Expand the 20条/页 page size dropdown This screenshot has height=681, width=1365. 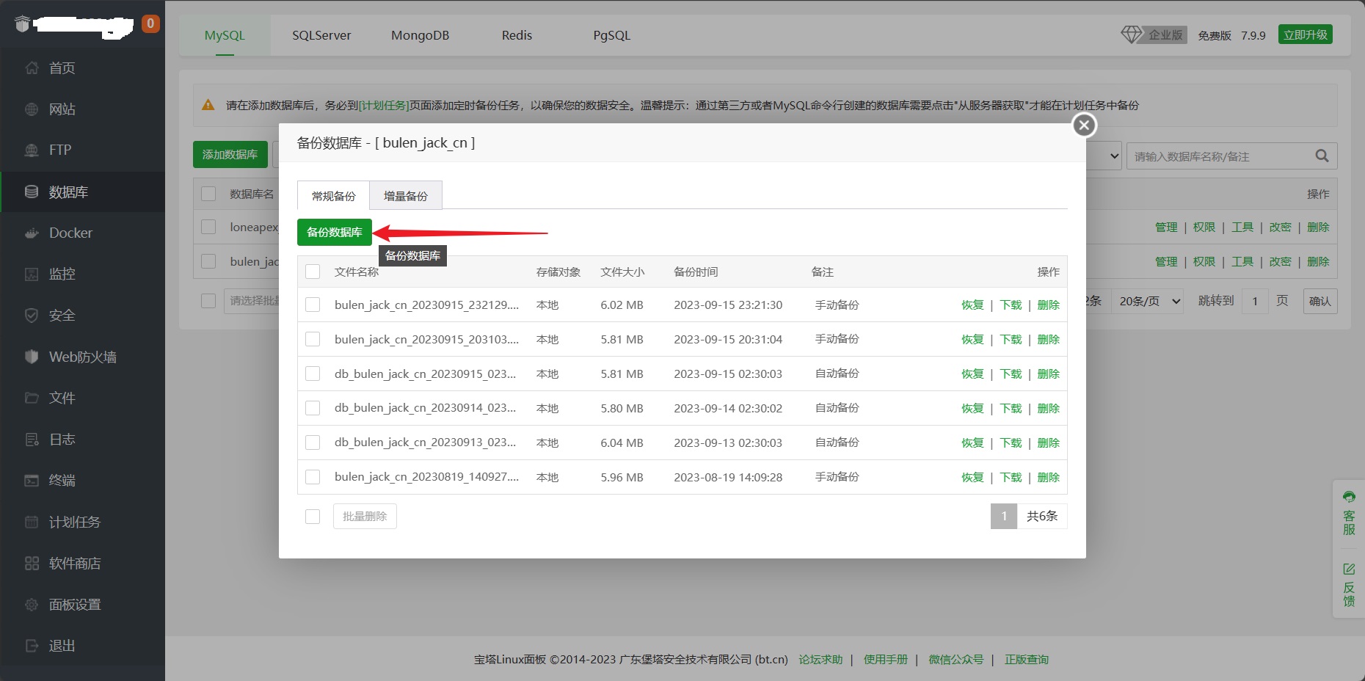1149,301
